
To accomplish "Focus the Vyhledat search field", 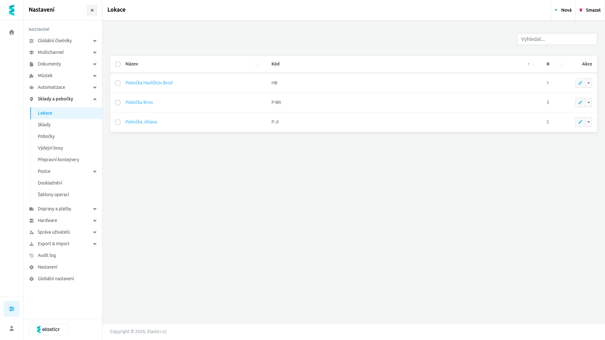I will [557, 39].
